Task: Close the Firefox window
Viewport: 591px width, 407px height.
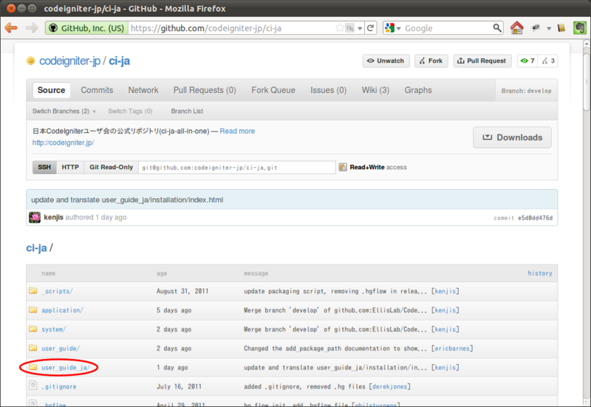Action: click(11, 8)
